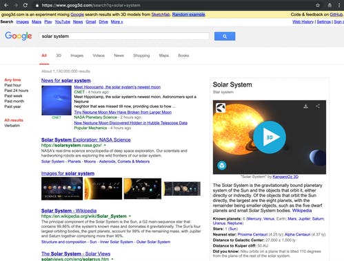Expand the arrow beside solarsystem.nasa.gov URL
Viewport: 344px width, 261px height.
coord(105,146)
